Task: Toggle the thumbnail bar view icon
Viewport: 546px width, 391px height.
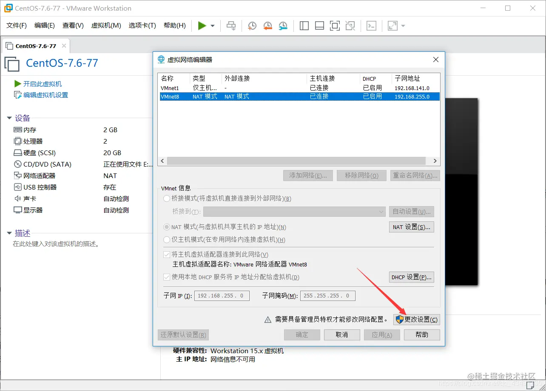Action: [x=319, y=26]
